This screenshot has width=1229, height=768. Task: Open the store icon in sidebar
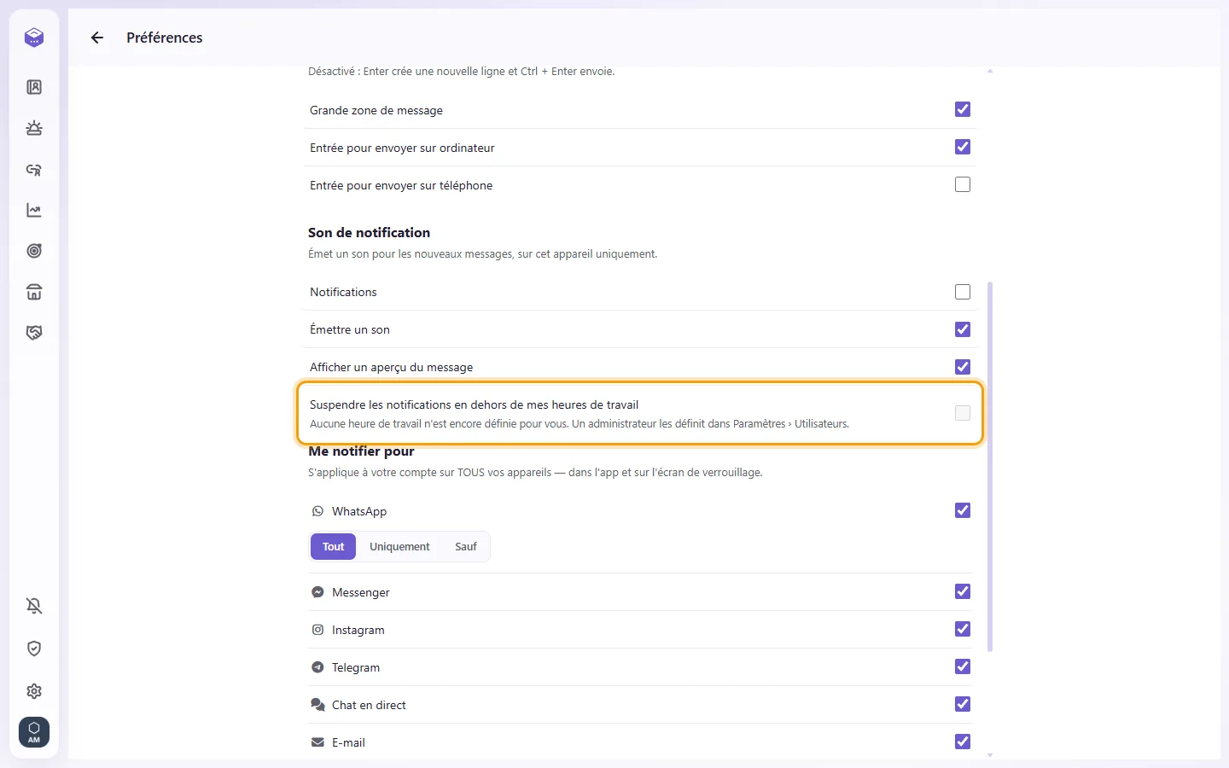coord(34,292)
